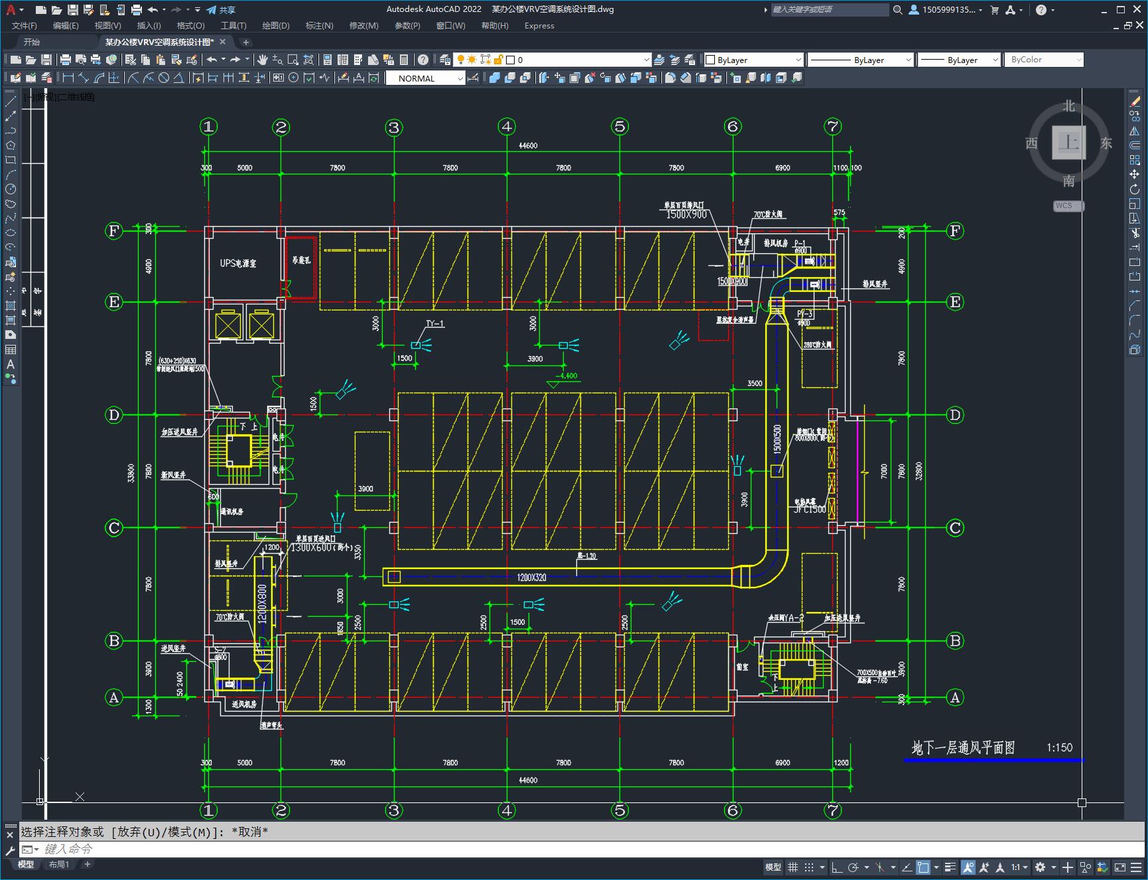Select the Table tool in left toolbar
This screenshot has width=1148, height=880.
(11, 349)
